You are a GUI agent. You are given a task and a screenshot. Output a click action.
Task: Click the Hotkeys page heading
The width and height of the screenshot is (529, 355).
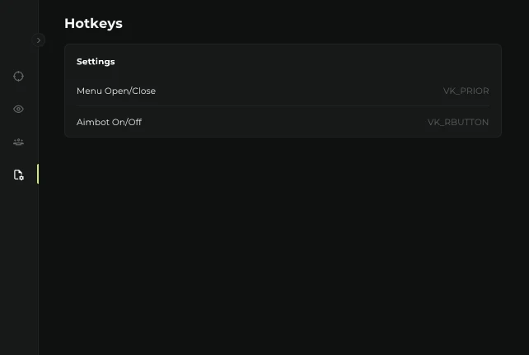pos(93,24)
